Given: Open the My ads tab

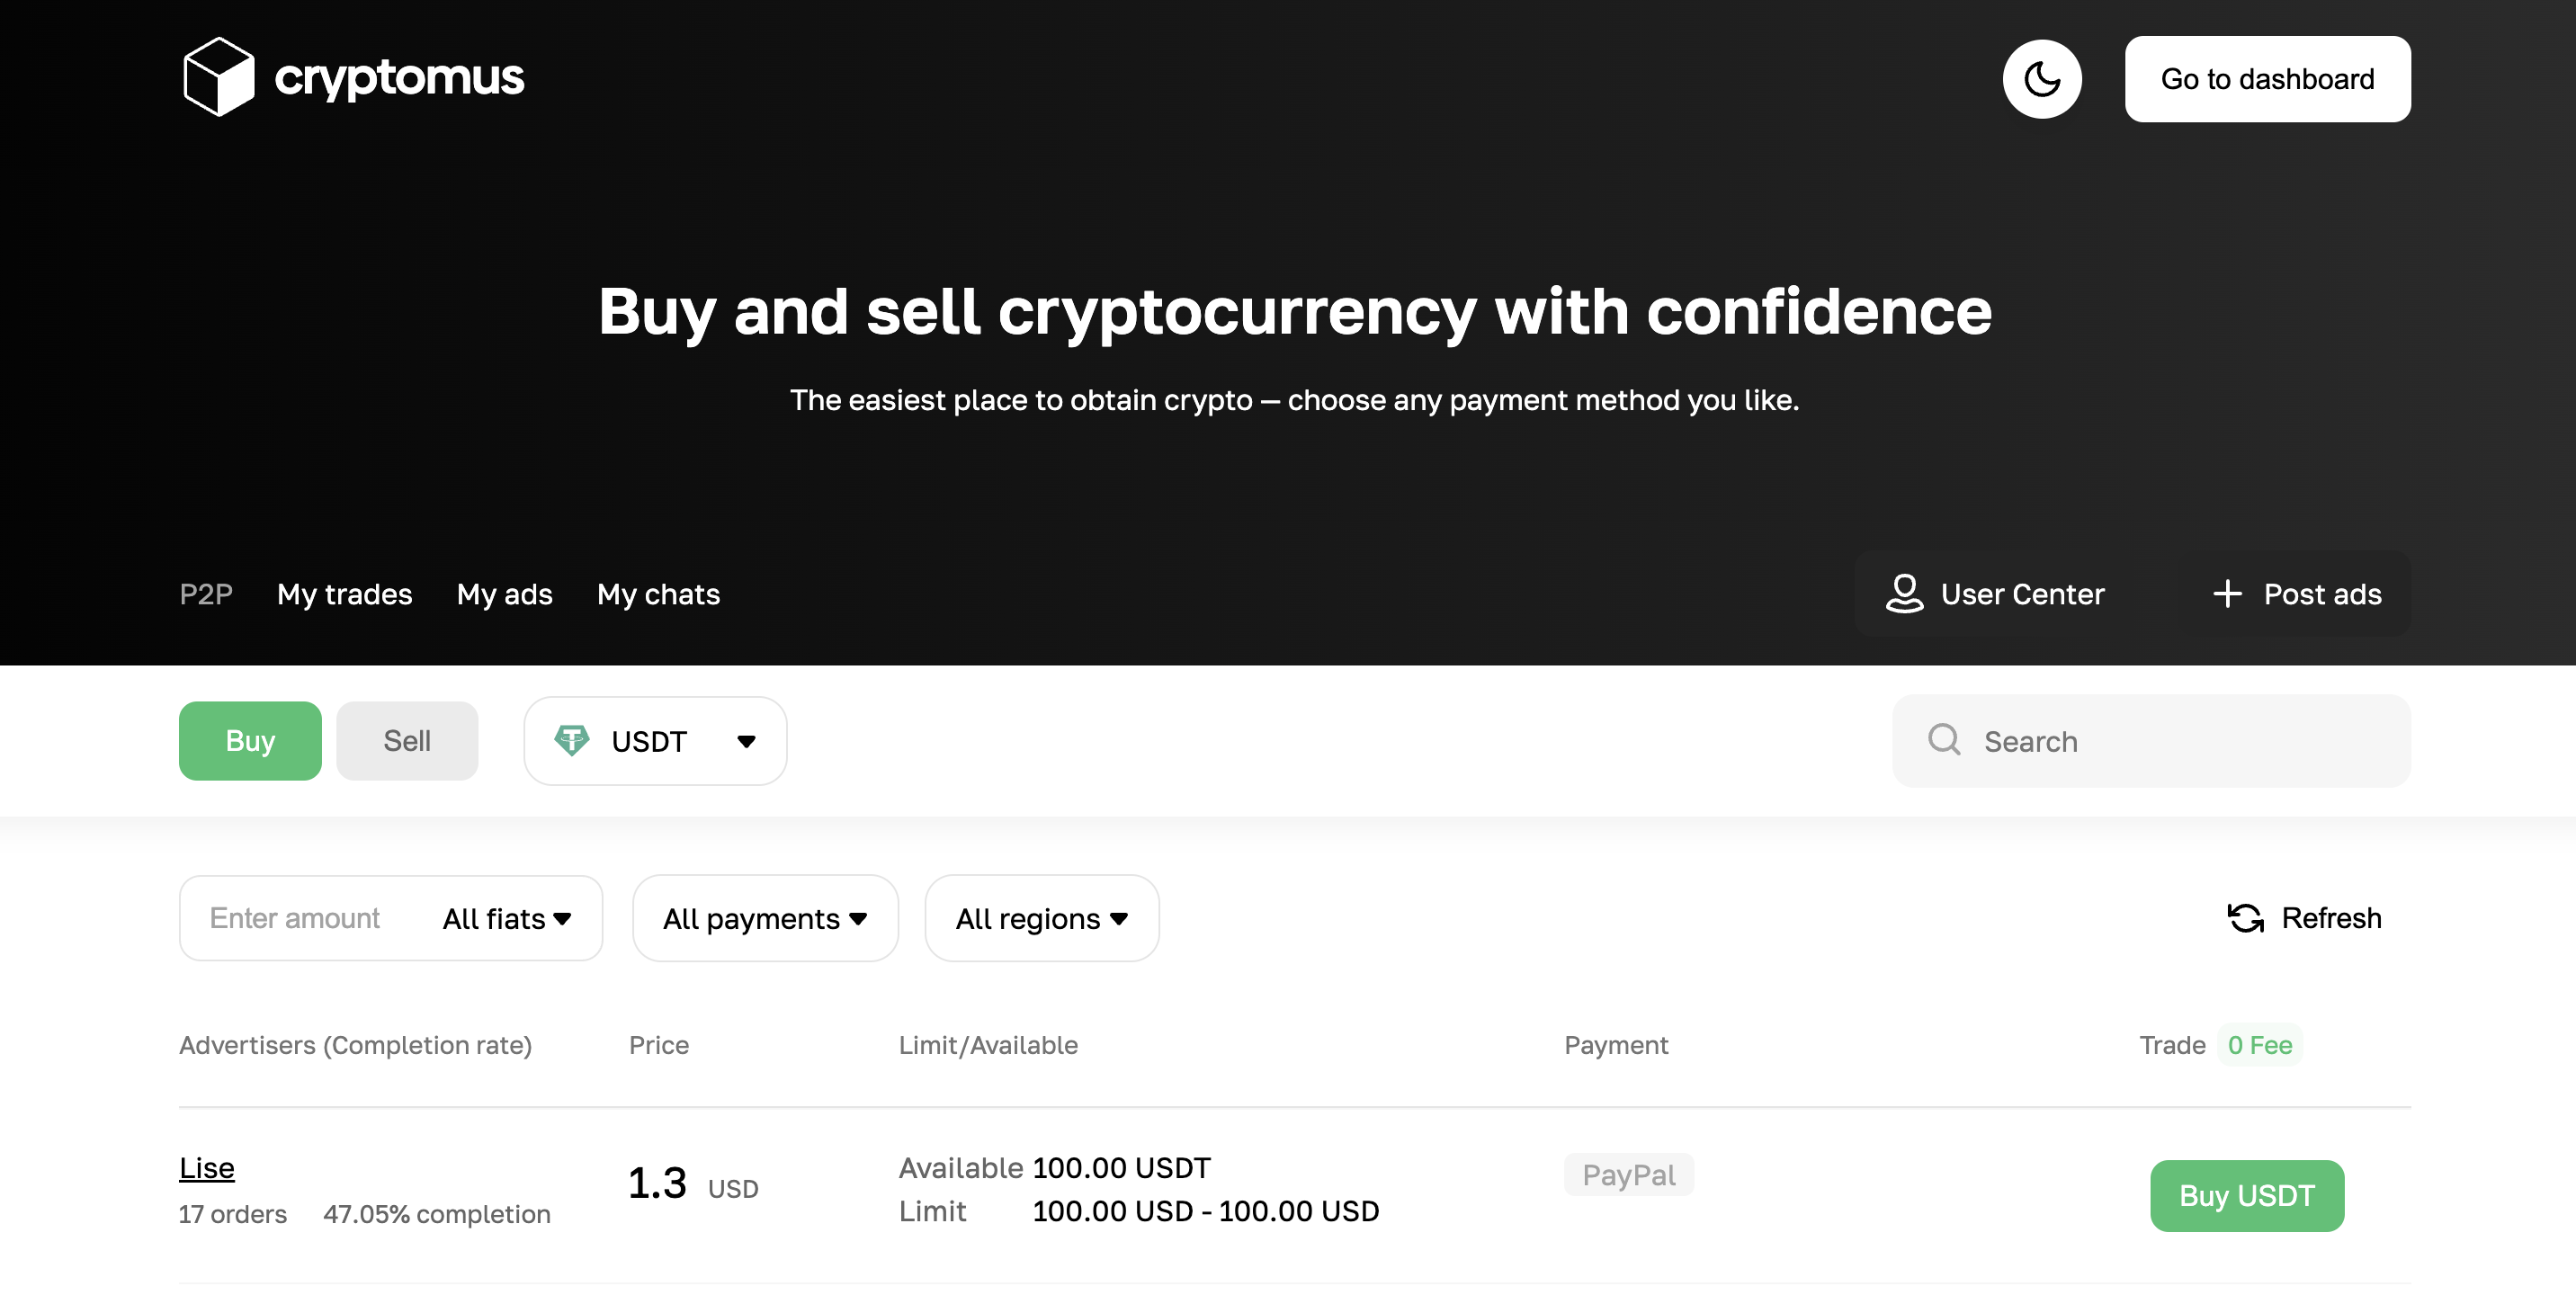Looking at the screenshot, I should (x=504, y=594).
